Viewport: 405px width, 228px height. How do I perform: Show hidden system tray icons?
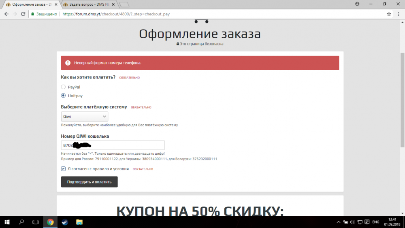tap(338, 222)
